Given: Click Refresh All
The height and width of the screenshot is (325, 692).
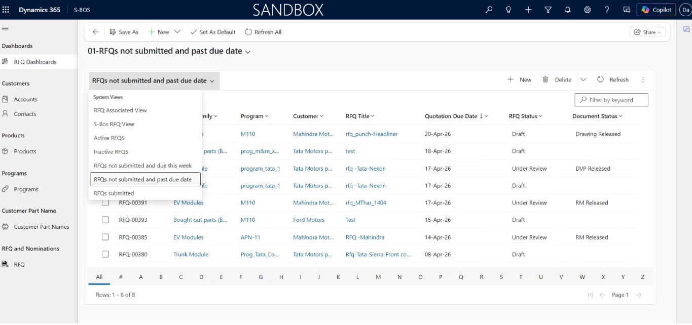Looking at the screenshot, I should click(x=263, y=32).
